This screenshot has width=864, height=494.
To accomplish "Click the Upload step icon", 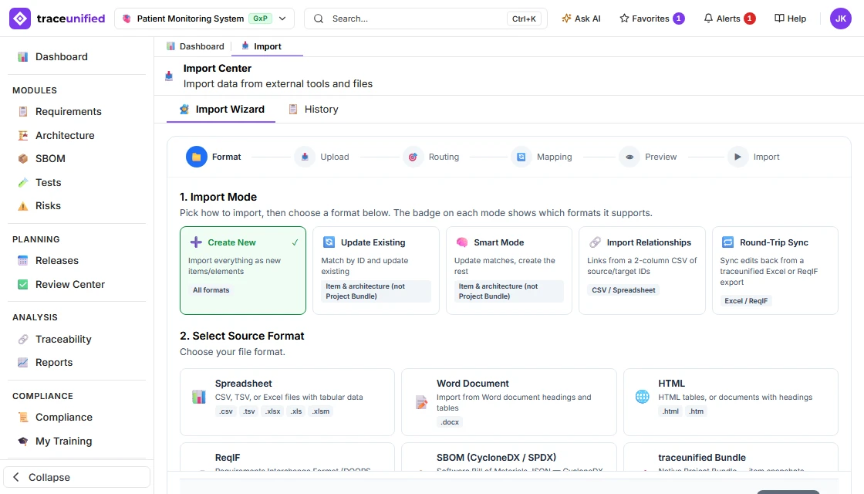I will [305, 157].
